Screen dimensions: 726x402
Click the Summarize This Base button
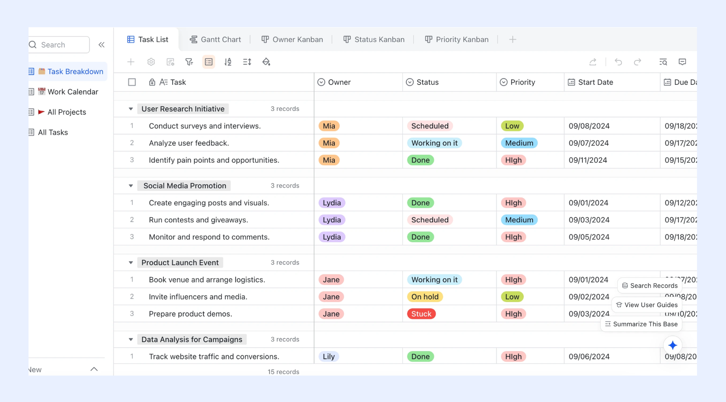[x=641, y=324]
